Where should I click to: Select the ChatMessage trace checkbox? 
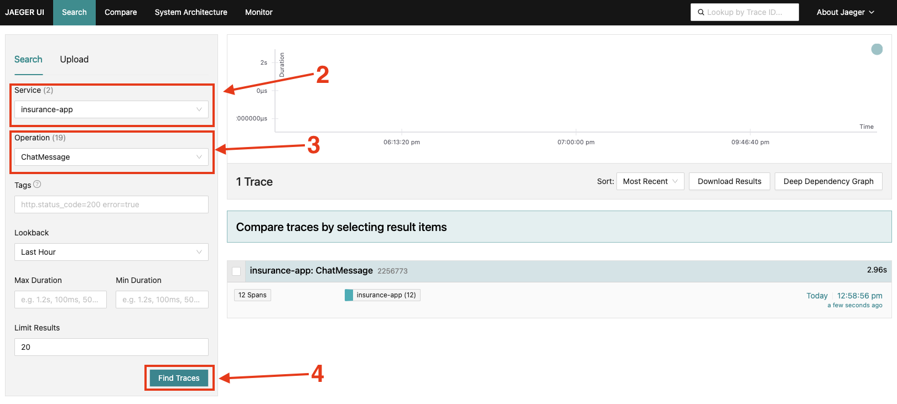pos(236,271)
